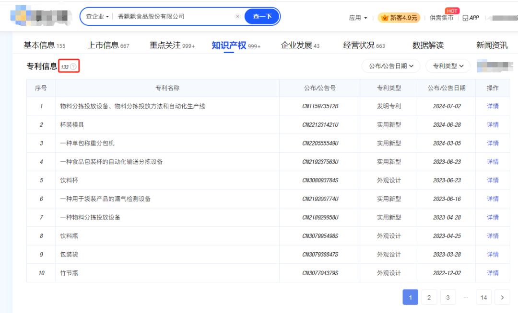Open the 查企业 search type dropdown
Viewport: 518px width, 313px height.
pos(97,16)
